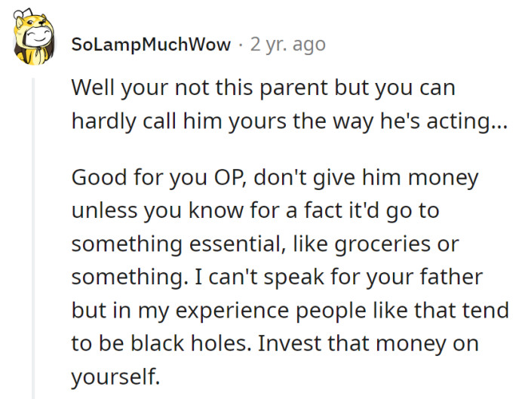
Task: Open the SoLampMuchWow username profile link
Action: click(x=151, y=45)
